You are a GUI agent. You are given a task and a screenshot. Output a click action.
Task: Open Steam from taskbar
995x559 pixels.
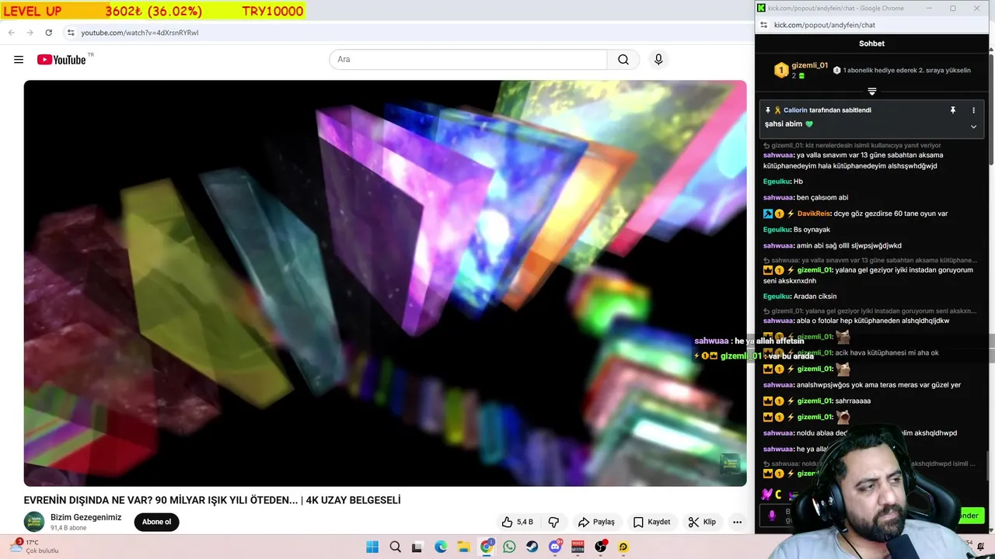coord(532,547)
